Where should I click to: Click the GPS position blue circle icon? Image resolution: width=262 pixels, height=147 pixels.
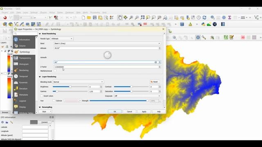click(x=2, y=122)
